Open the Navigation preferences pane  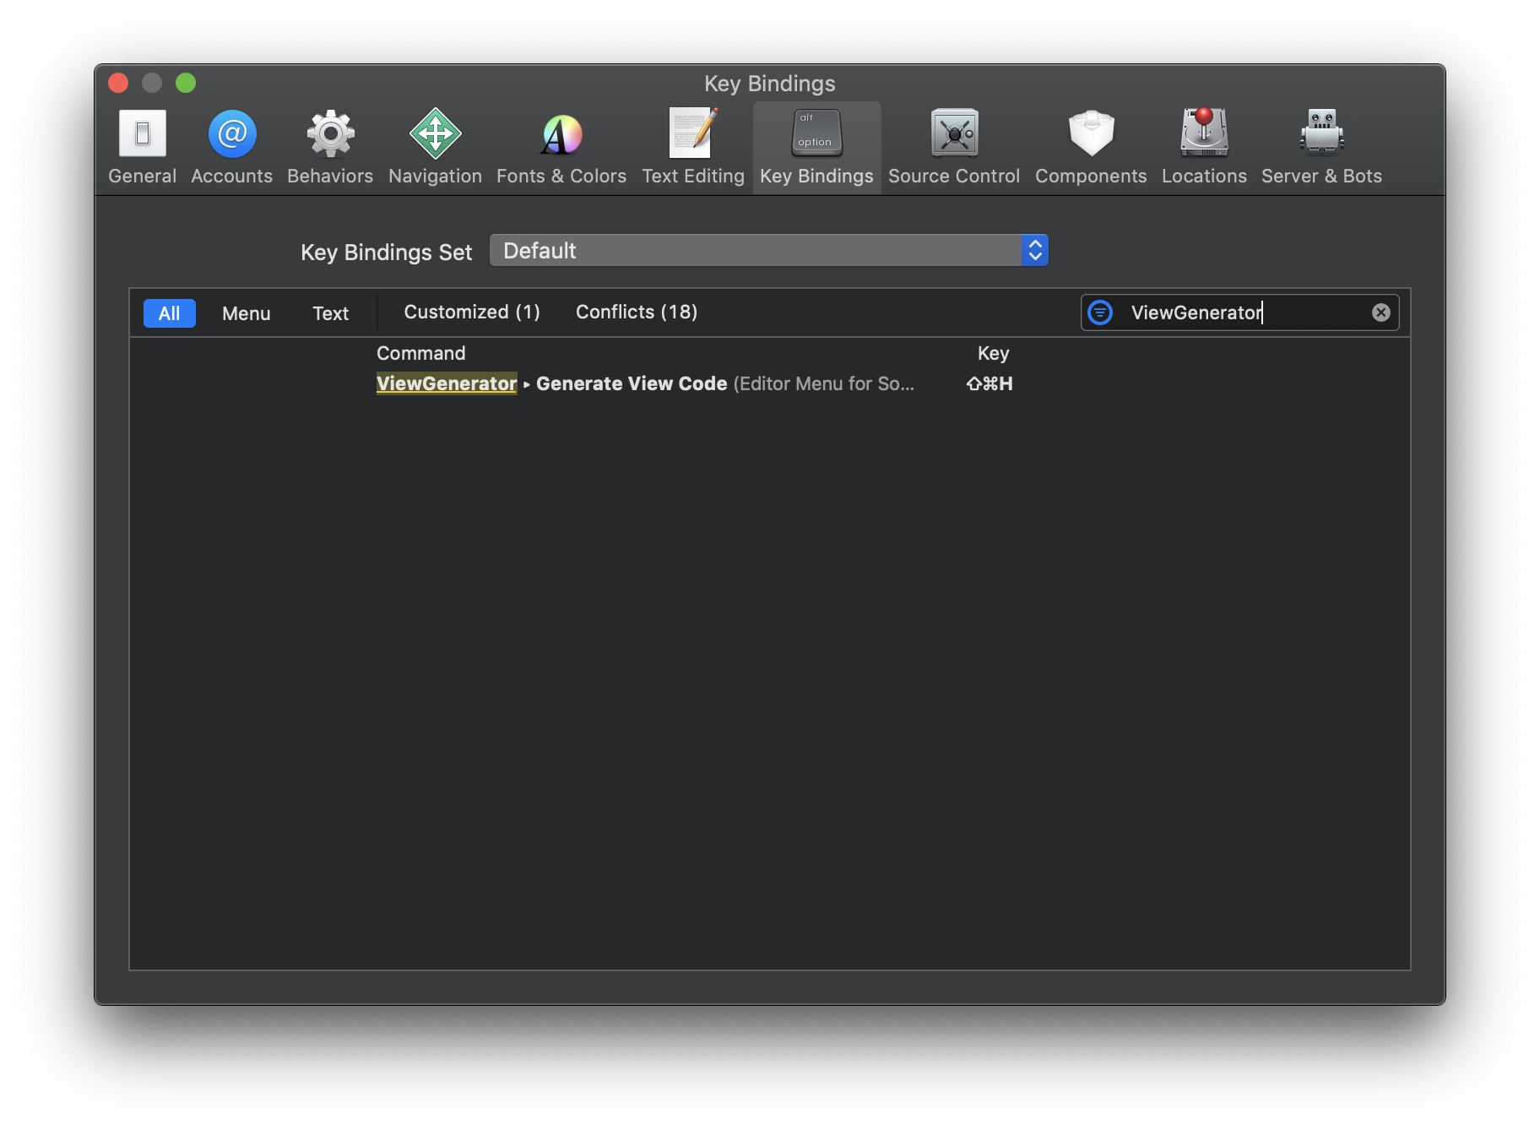[435, 147]
